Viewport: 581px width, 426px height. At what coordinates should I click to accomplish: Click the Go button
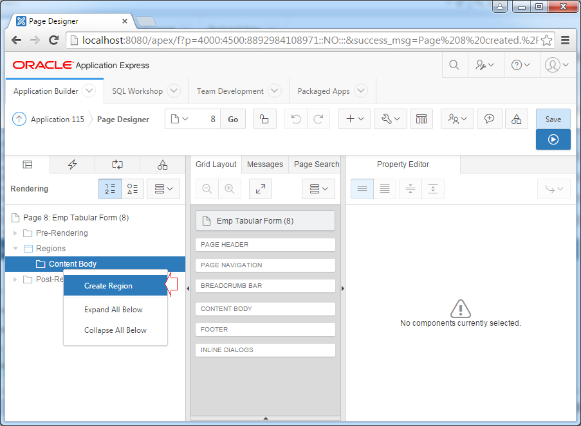click(233, 119)
